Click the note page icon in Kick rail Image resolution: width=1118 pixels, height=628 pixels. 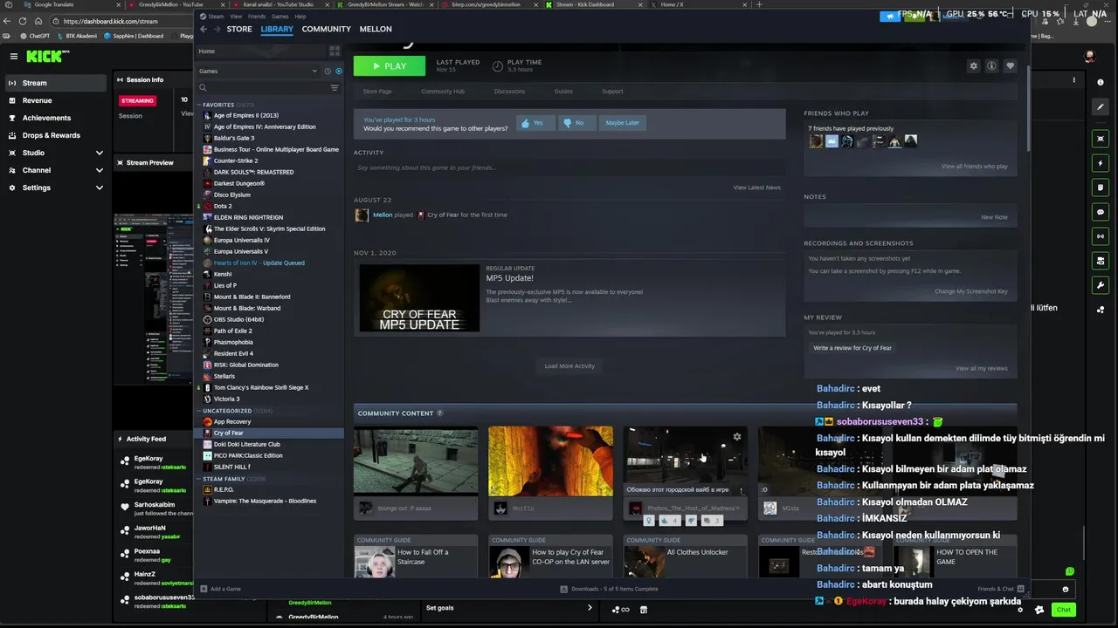(x=1101, y=188)
